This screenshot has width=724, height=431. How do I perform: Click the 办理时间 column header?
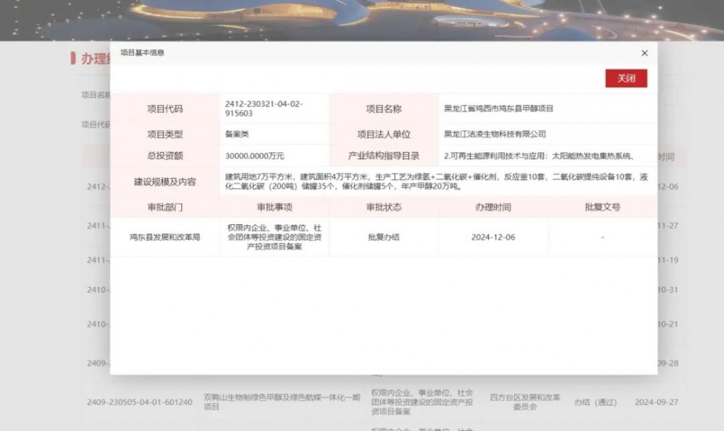(x=493, y=207)
